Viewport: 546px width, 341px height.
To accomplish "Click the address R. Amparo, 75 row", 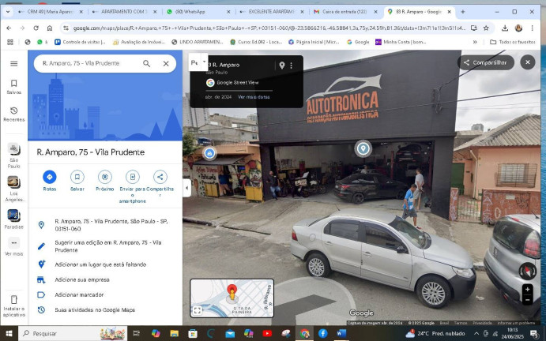I will (105, 225).
